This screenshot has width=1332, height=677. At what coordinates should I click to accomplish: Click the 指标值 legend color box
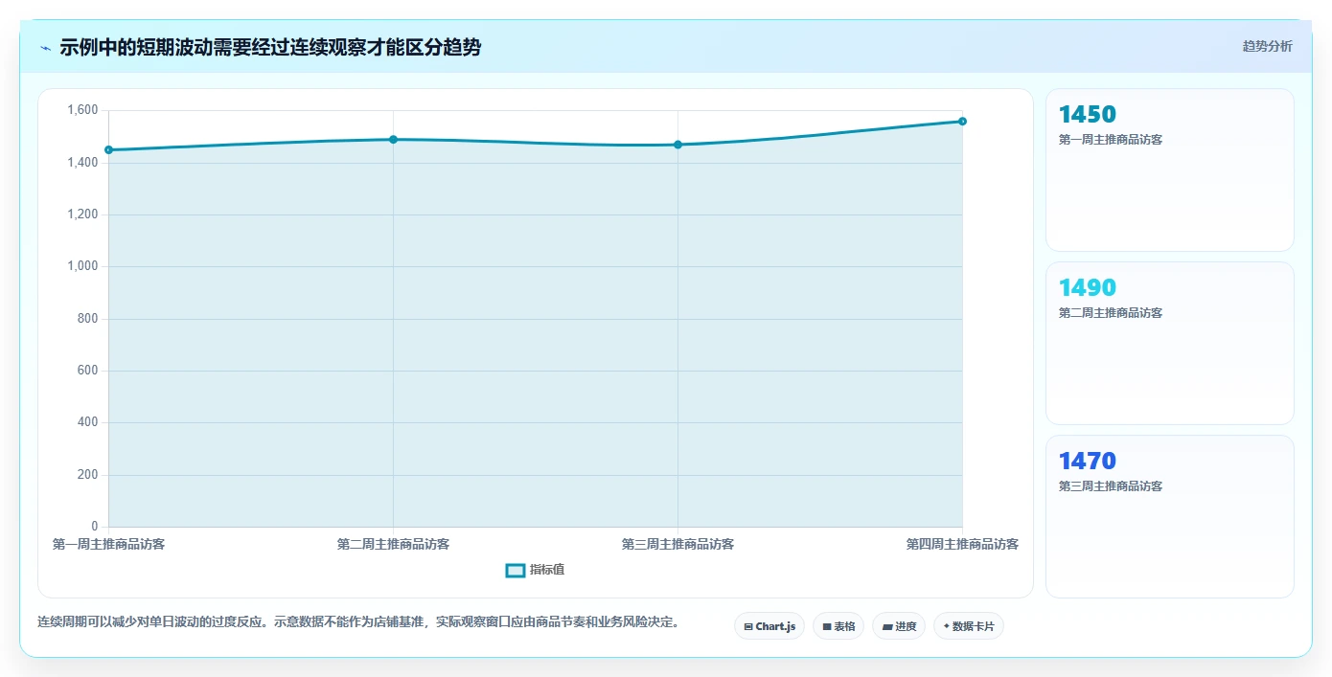pyautogui.click(x=516, y=571)
